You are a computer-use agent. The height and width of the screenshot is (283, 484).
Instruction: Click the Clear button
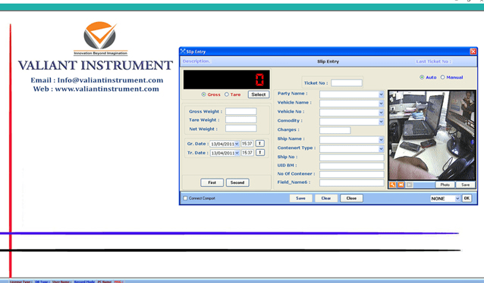pos(326,198)
